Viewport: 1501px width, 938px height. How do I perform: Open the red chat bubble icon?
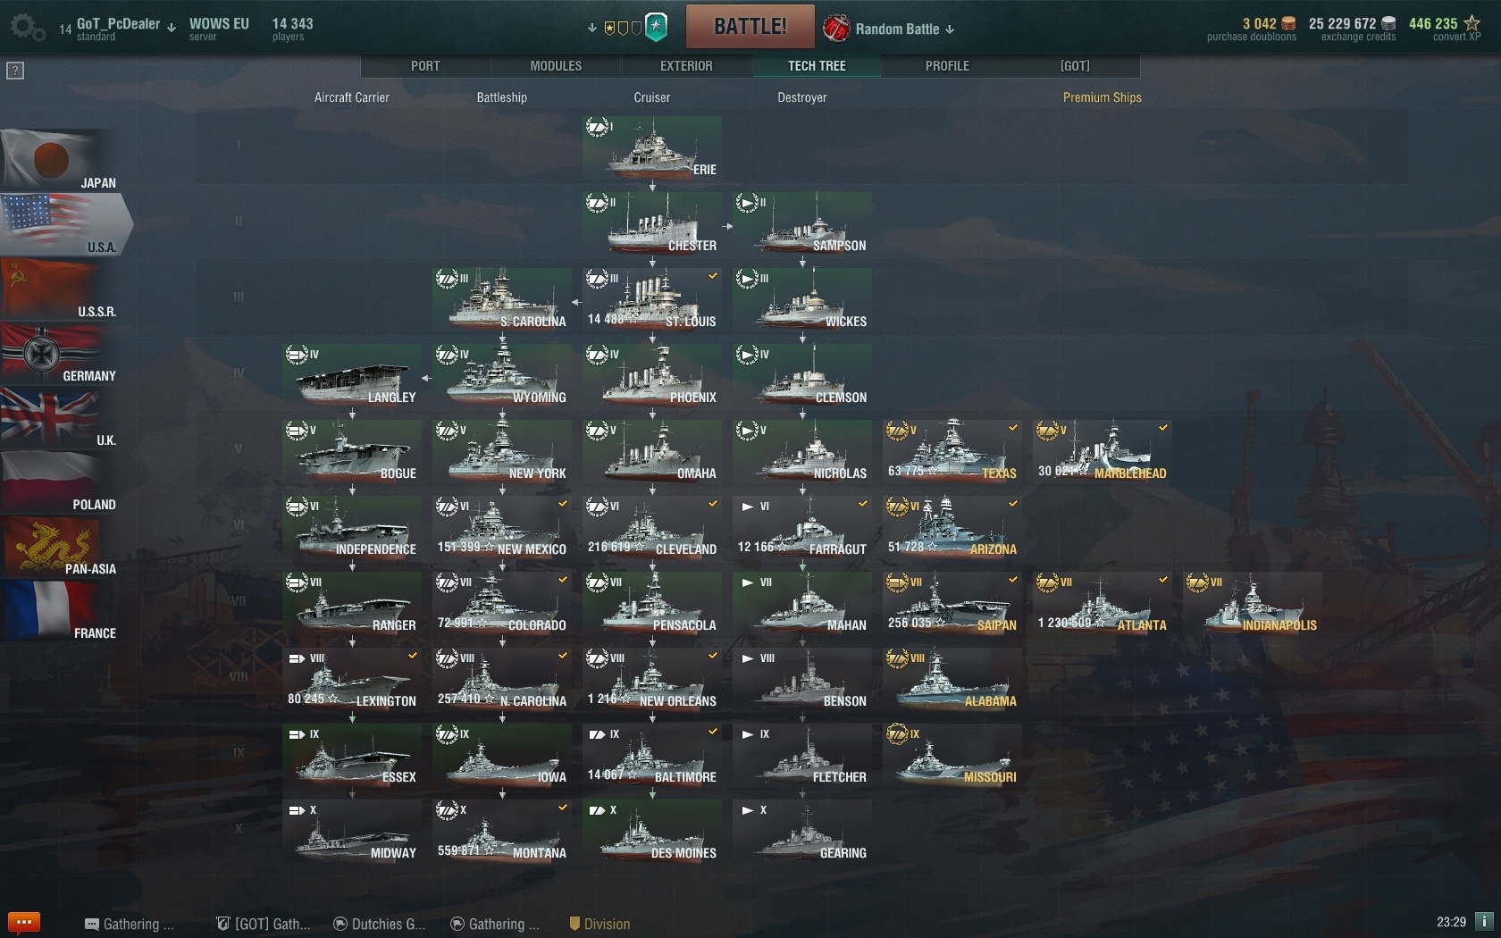24,922
